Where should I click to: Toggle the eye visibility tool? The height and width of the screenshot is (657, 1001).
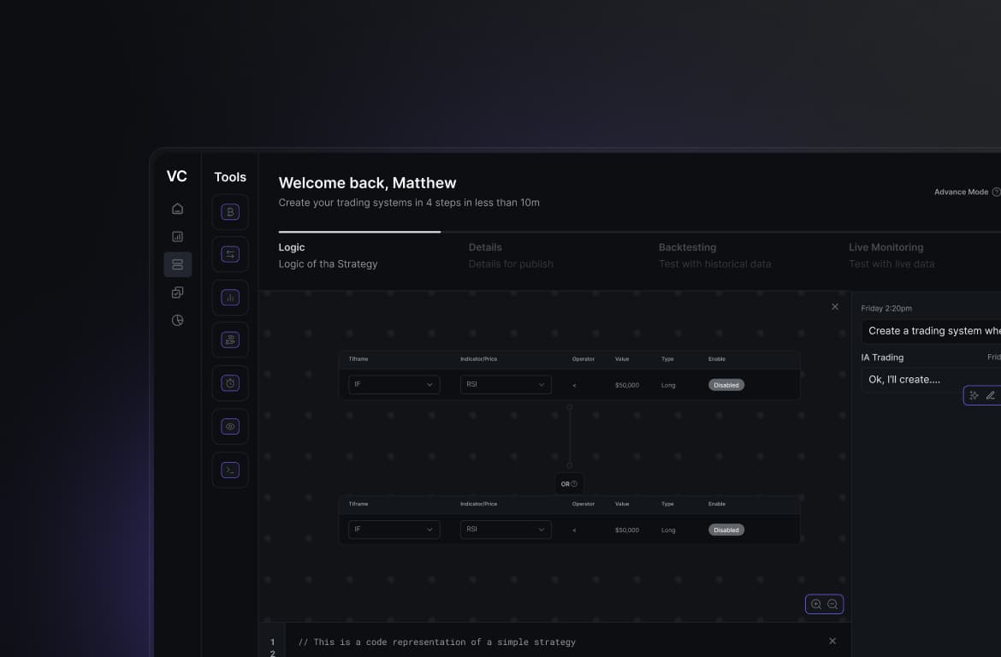230,426
